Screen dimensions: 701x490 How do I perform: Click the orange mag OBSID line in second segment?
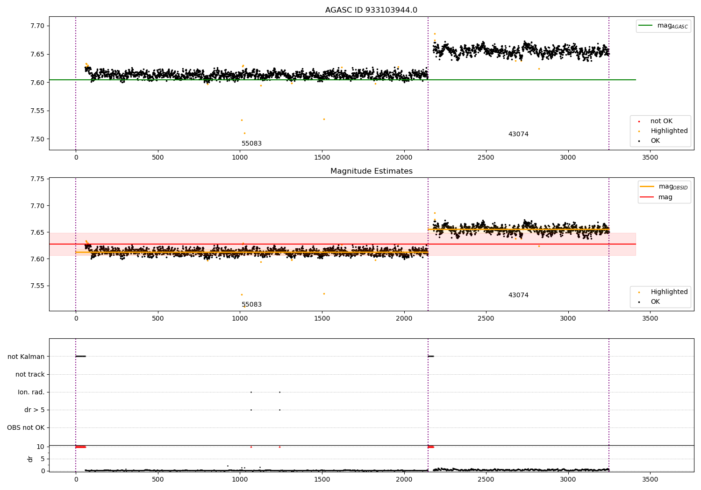click(x=518, y=229)
